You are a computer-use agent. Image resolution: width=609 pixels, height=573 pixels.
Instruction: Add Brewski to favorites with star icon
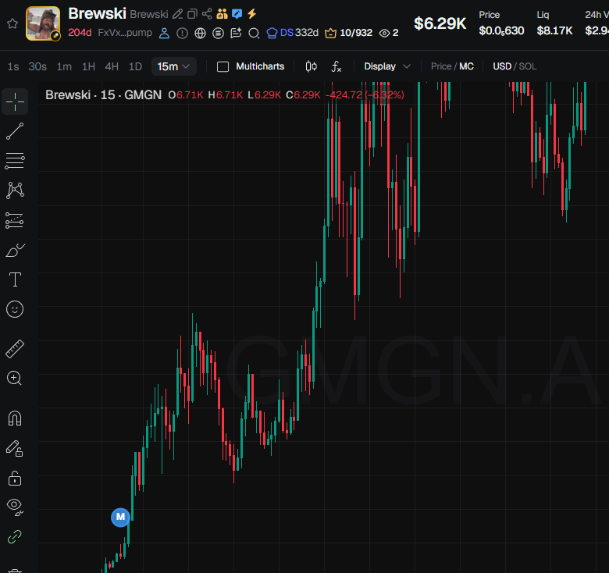coord(12,23)
